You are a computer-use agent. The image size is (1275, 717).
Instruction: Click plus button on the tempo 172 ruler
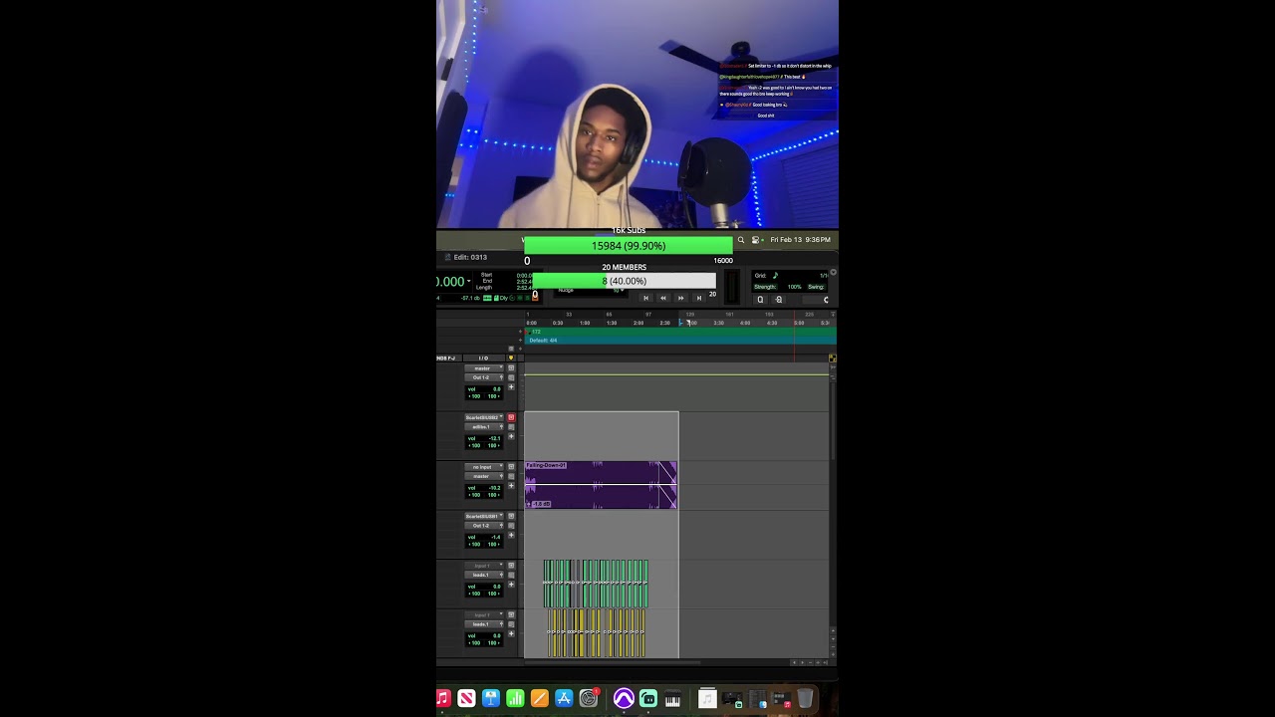(520, 332)
